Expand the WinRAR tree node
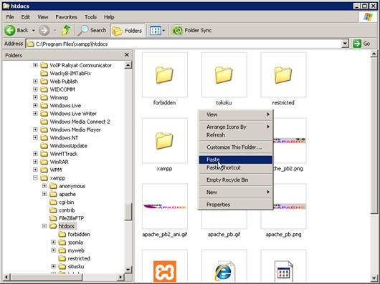The width and height of the screenshot is (380, 284). click(x=35, y=162)
